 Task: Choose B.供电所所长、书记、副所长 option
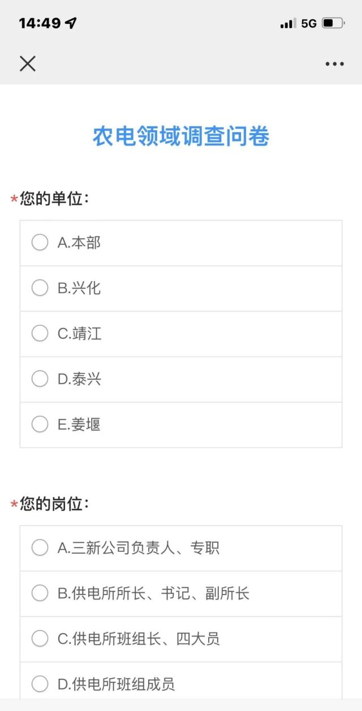click(x=40, y=593)
